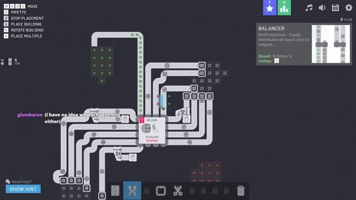
Task: Click the central Hub building
Action: pos(152,130)
